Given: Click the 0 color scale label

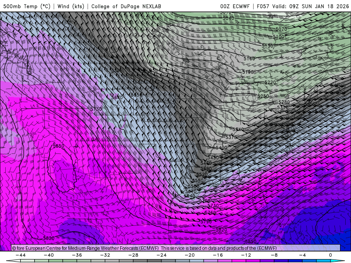Looking at the screenshot, I should (331, 255).
